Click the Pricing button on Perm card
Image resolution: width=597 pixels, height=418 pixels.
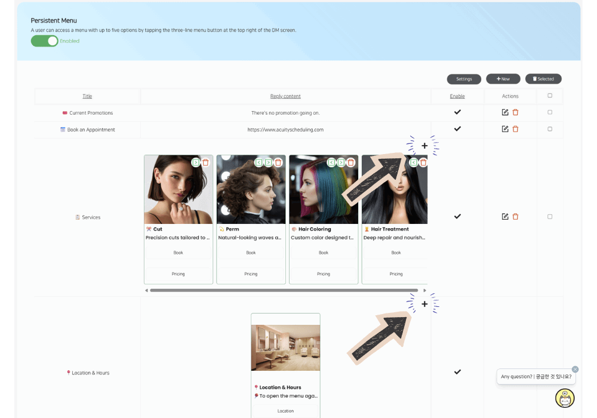tap(251, 274)
